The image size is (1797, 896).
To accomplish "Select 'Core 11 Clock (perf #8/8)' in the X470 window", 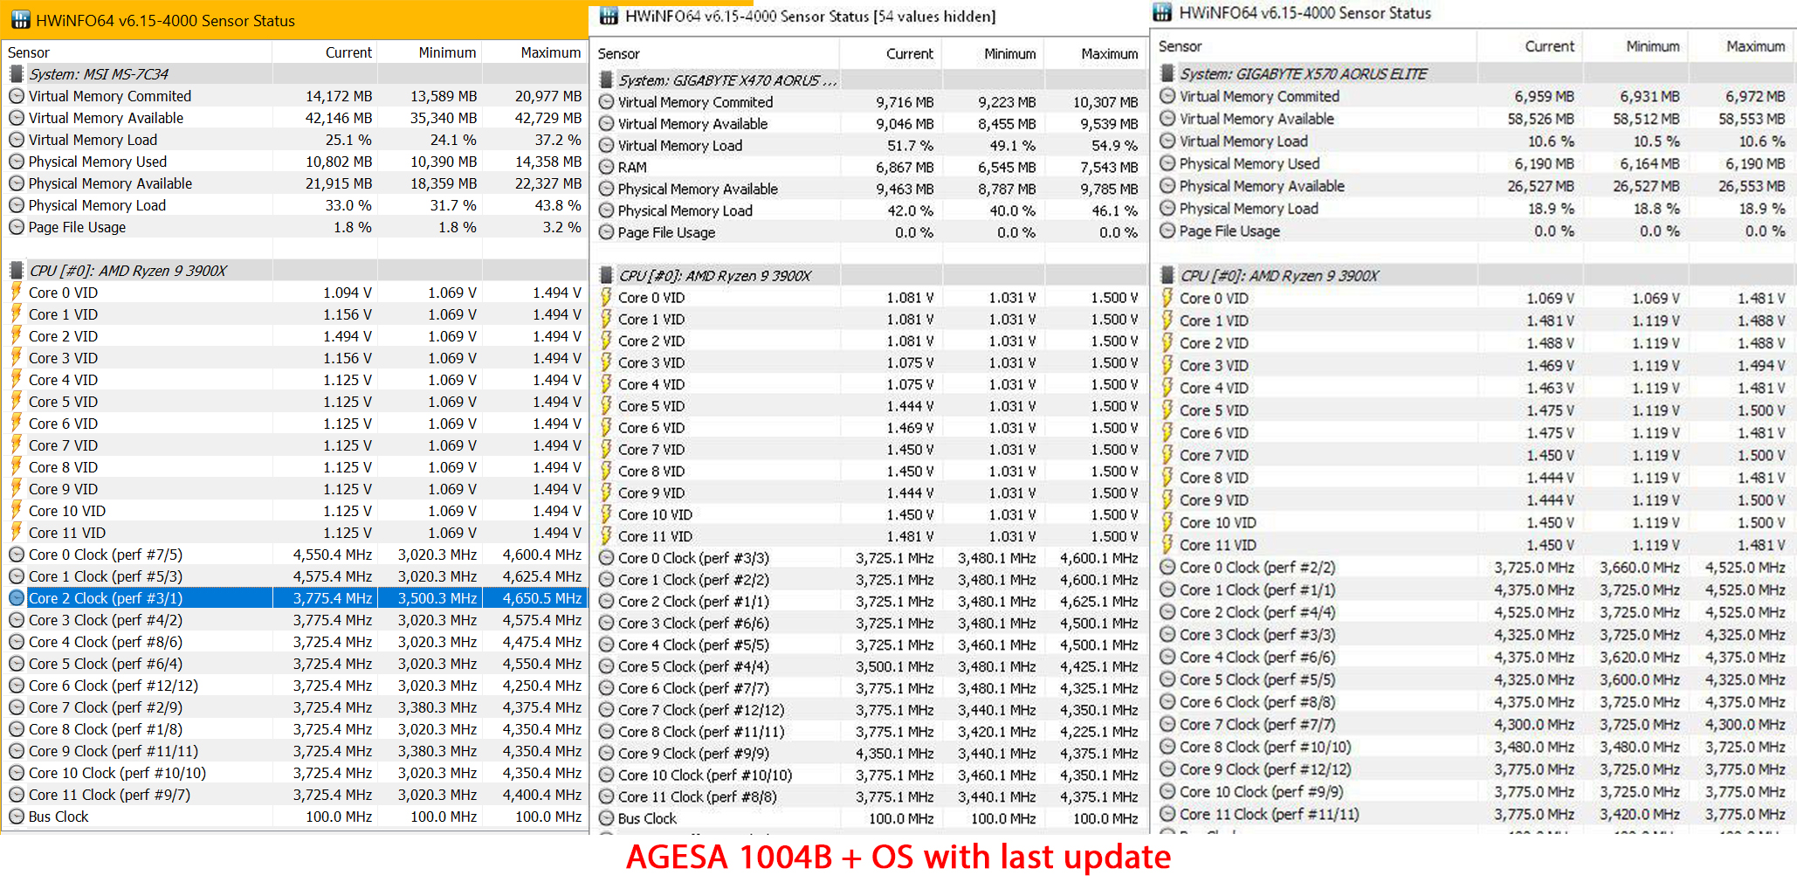I will [x=868, y=796].
